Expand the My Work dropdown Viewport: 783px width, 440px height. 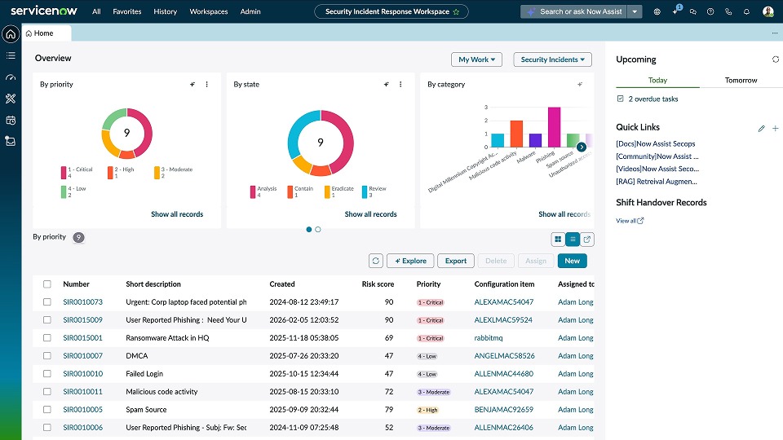point(477,59)
